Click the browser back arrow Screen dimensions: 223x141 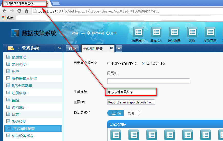(5, 11)
